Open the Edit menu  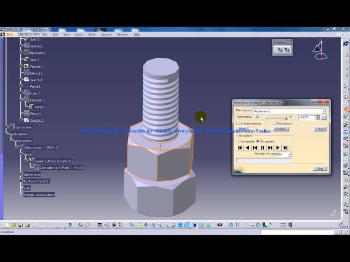[x=55, y=34]
